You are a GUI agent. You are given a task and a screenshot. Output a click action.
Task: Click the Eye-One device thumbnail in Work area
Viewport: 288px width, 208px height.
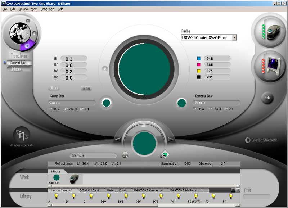pyautogui.click(x=75, y=179)
